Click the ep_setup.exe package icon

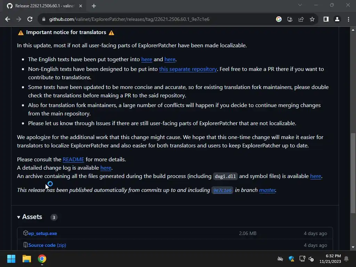(25, 233)
